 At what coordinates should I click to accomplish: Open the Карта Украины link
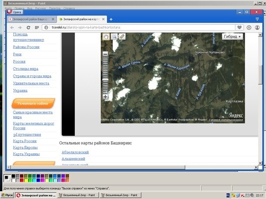click(x=26, y=154)
